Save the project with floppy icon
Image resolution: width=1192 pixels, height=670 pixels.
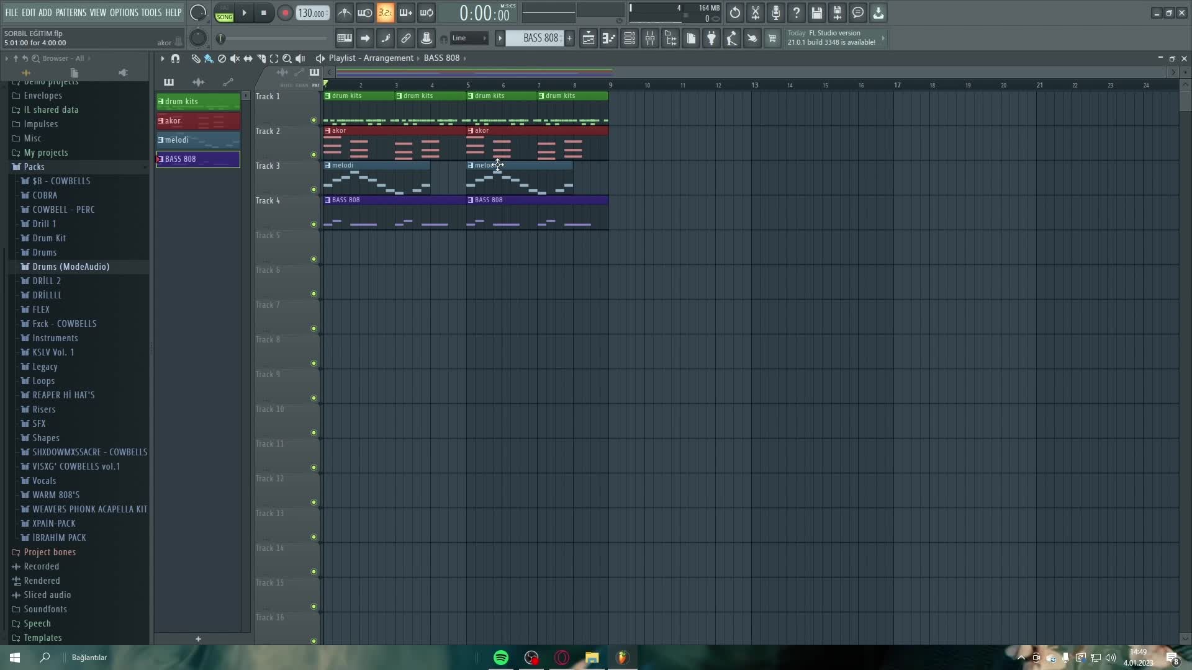tap(817, 12)
